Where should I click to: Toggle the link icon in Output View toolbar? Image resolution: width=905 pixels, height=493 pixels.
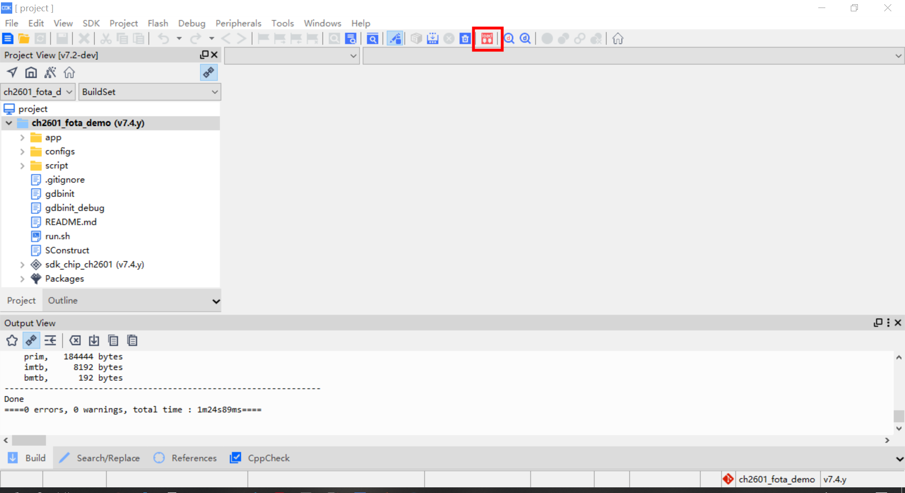[31, 340]
